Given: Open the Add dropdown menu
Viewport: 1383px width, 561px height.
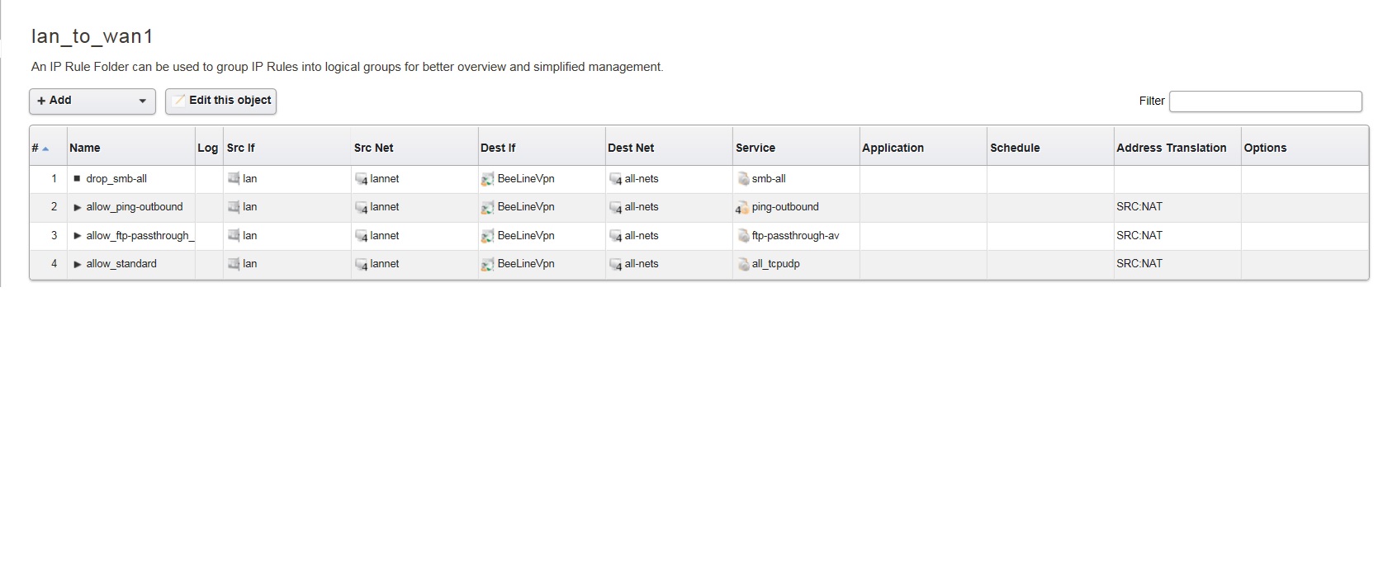Looking at the screenshot, I should click(92, 101).
